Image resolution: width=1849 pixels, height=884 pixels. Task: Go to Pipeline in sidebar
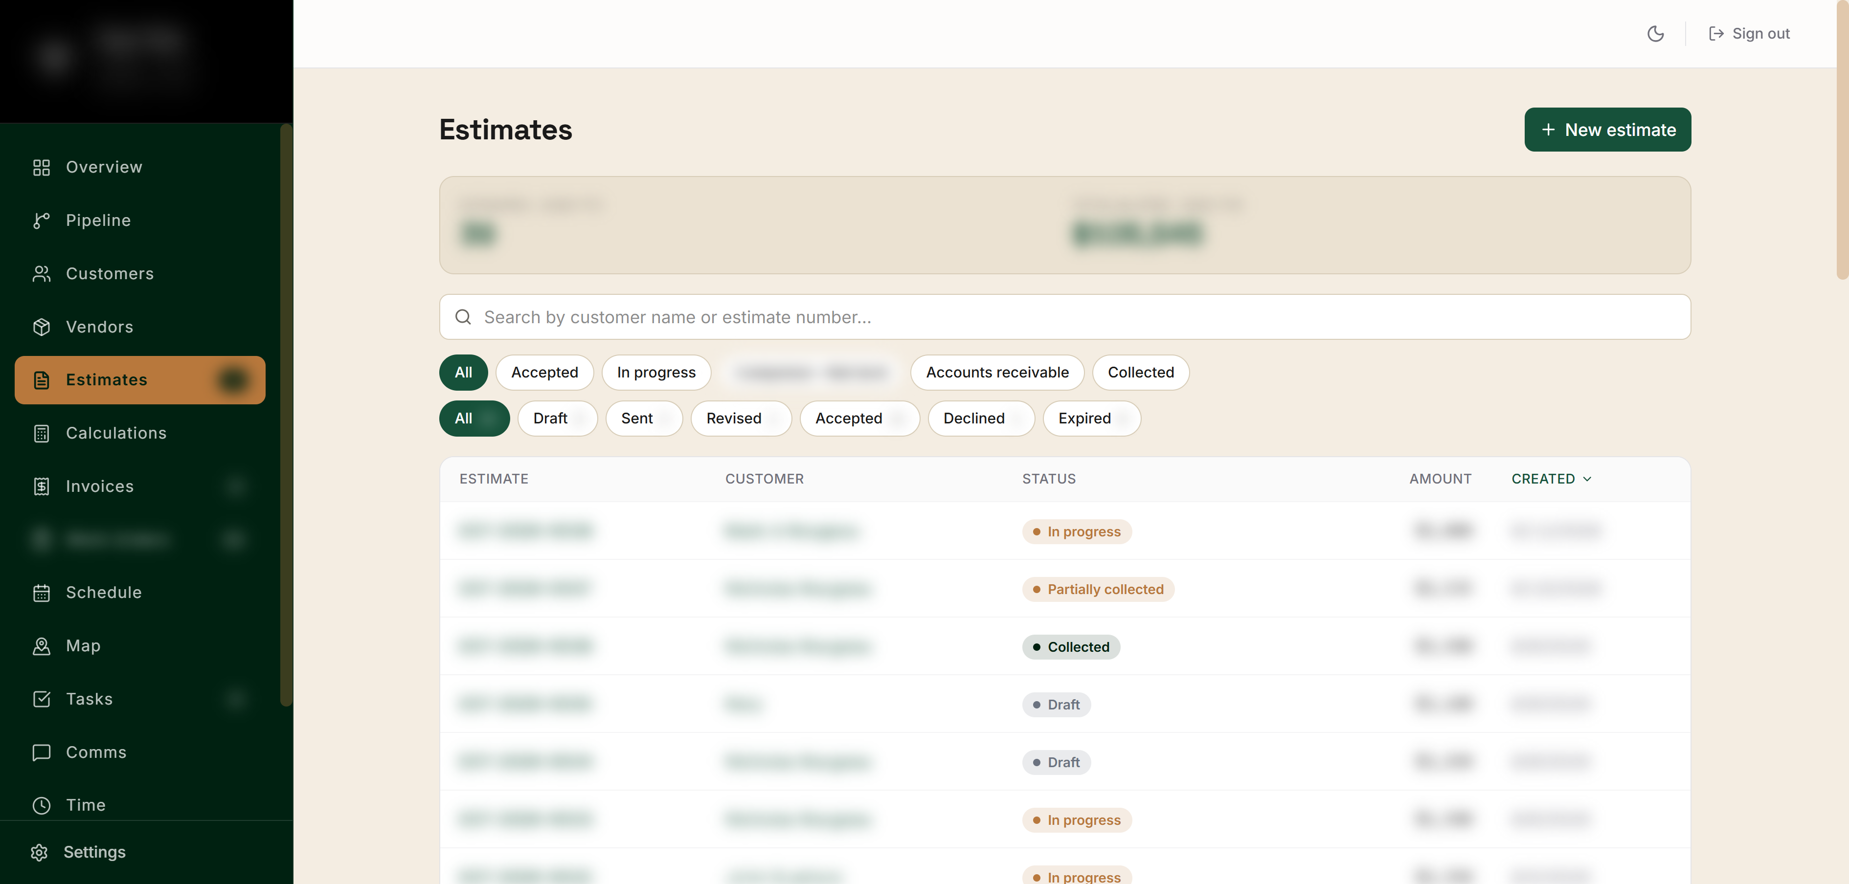[x=140, y=221]
